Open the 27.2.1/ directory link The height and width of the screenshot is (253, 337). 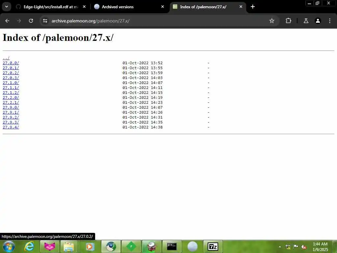[x=11, y=103]
